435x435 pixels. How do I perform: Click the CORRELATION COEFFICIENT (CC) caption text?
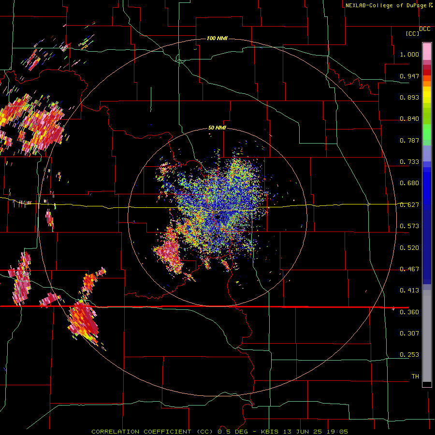click(152, 432)
